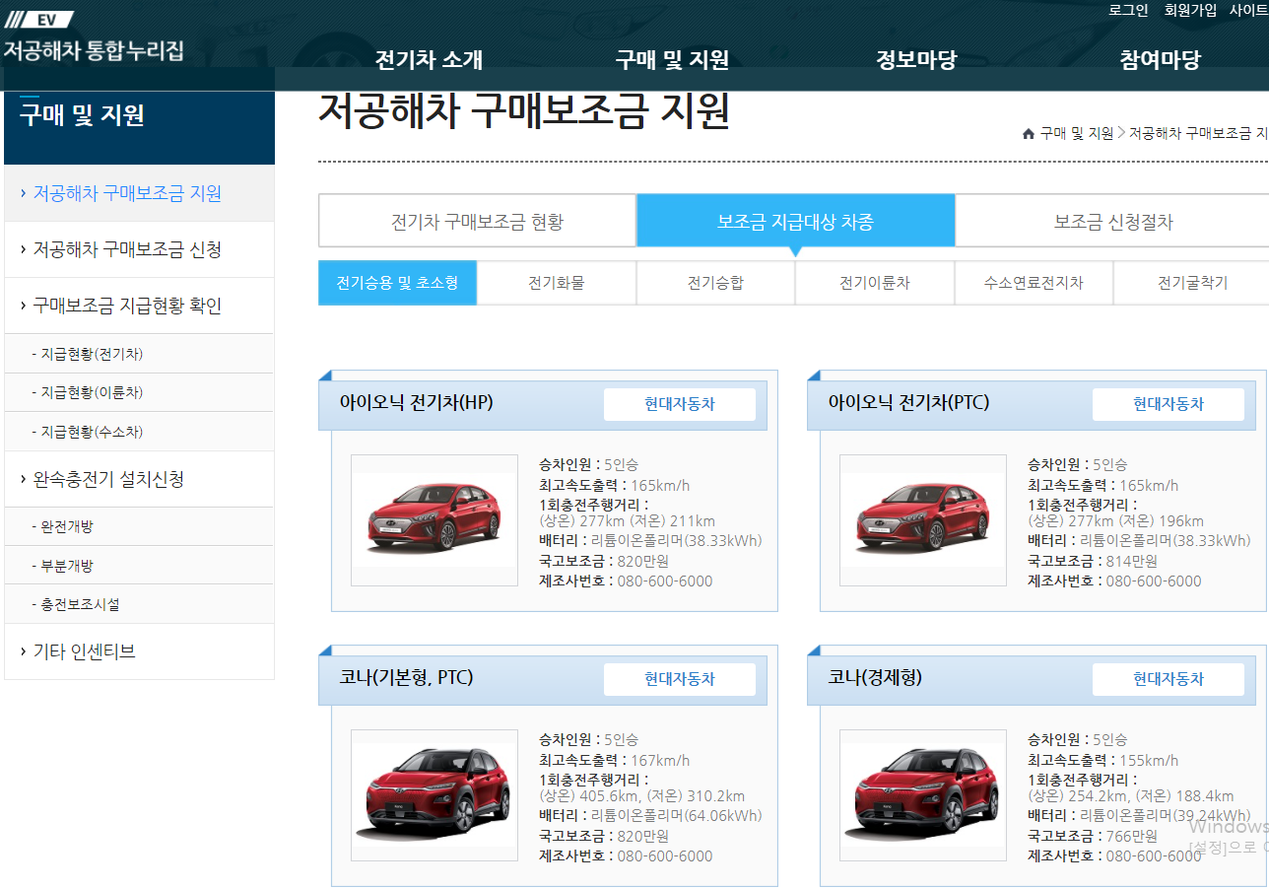Select the 전기승합 sub-tab
This screenshot has height=889, width=1269.
tap(715, 283)
